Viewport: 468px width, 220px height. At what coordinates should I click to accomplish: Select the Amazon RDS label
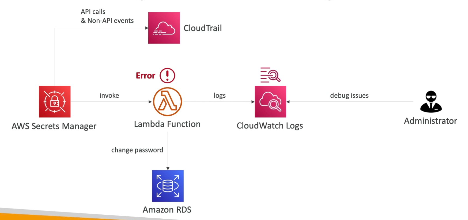(x=167, y=210)
